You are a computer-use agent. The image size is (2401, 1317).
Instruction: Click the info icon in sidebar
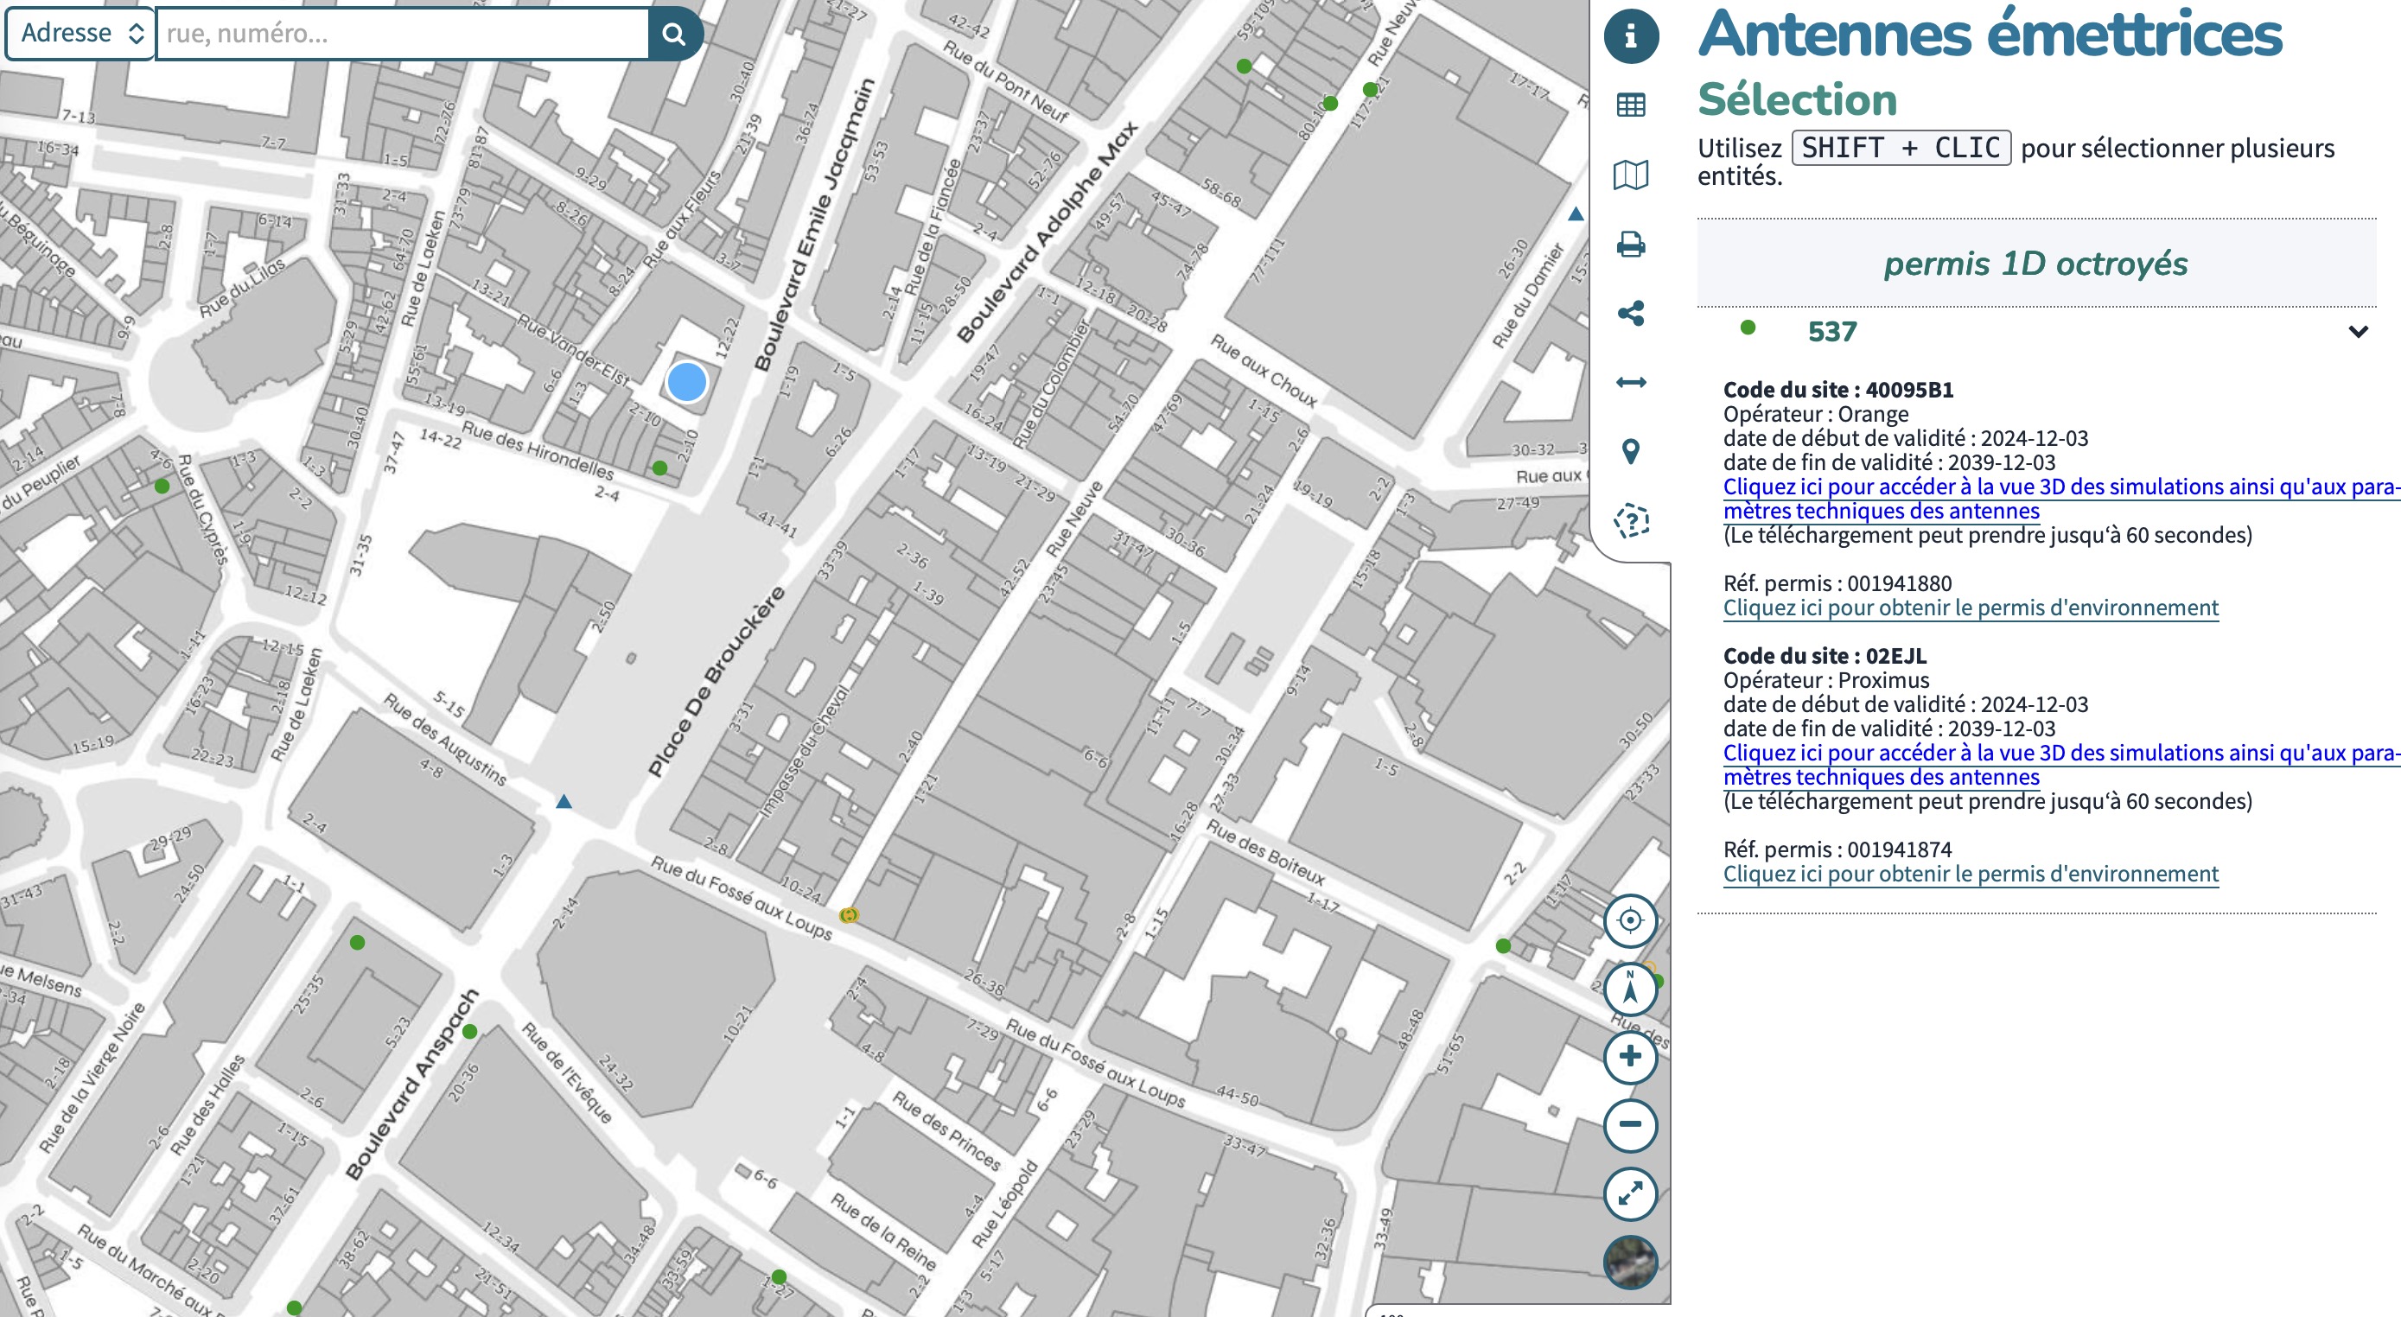pyautogui.click(x=1630, y=36)
